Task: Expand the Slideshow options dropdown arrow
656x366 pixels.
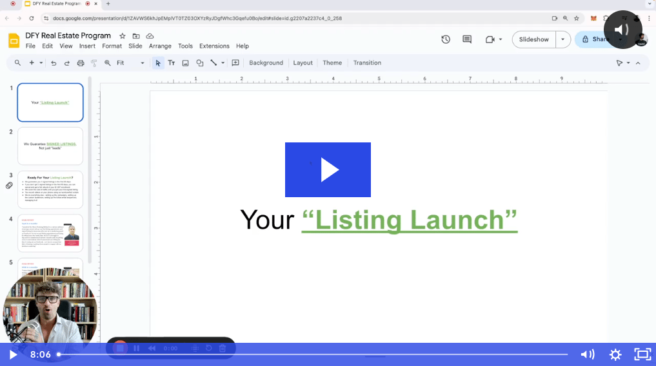Action: click(562, 39)
